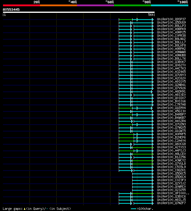Select the UniRef100_B4W6B7 label

click(171, 118)
